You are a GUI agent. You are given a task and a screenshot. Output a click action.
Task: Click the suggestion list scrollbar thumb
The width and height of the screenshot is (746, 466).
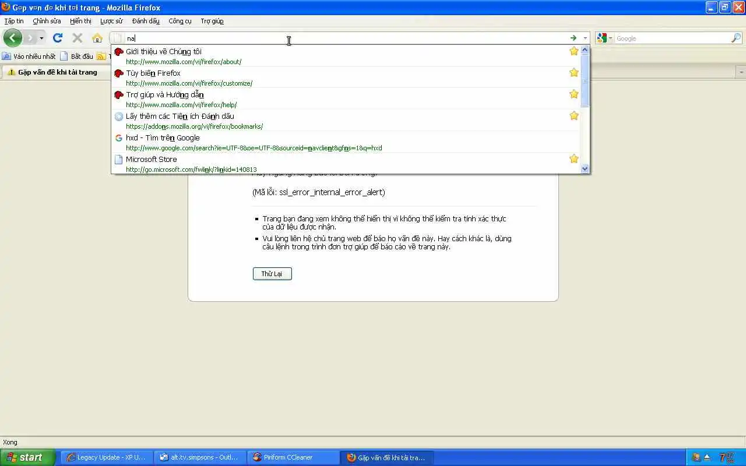point(585,81)
